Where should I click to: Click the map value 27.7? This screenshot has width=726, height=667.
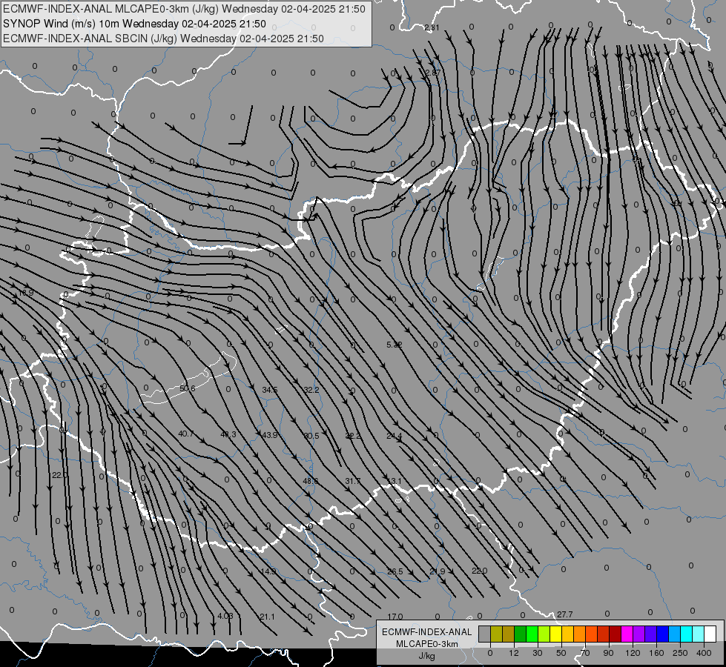(565, 614)
